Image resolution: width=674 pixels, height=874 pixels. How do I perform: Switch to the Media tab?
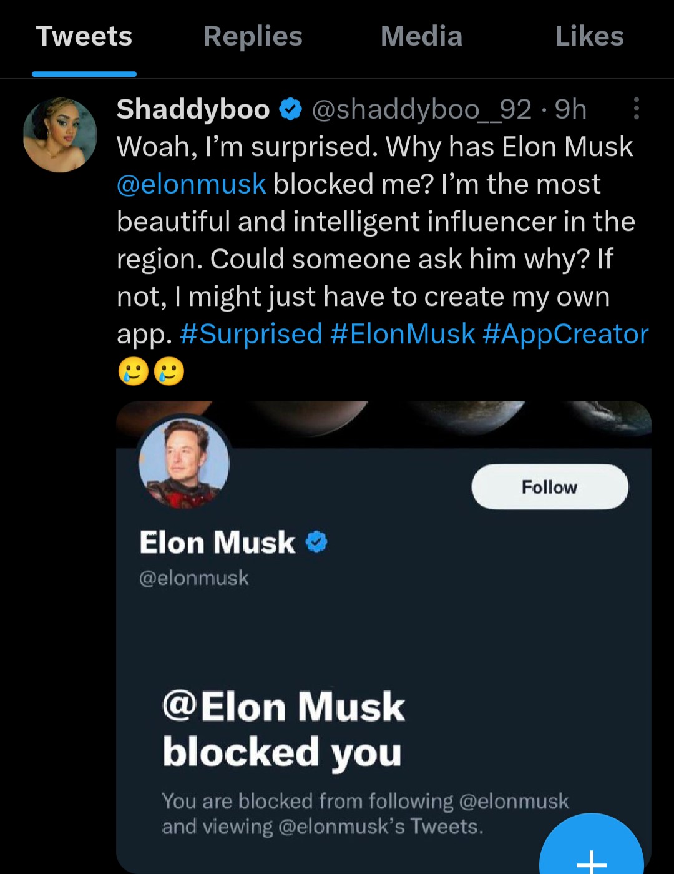click(421, 36)
